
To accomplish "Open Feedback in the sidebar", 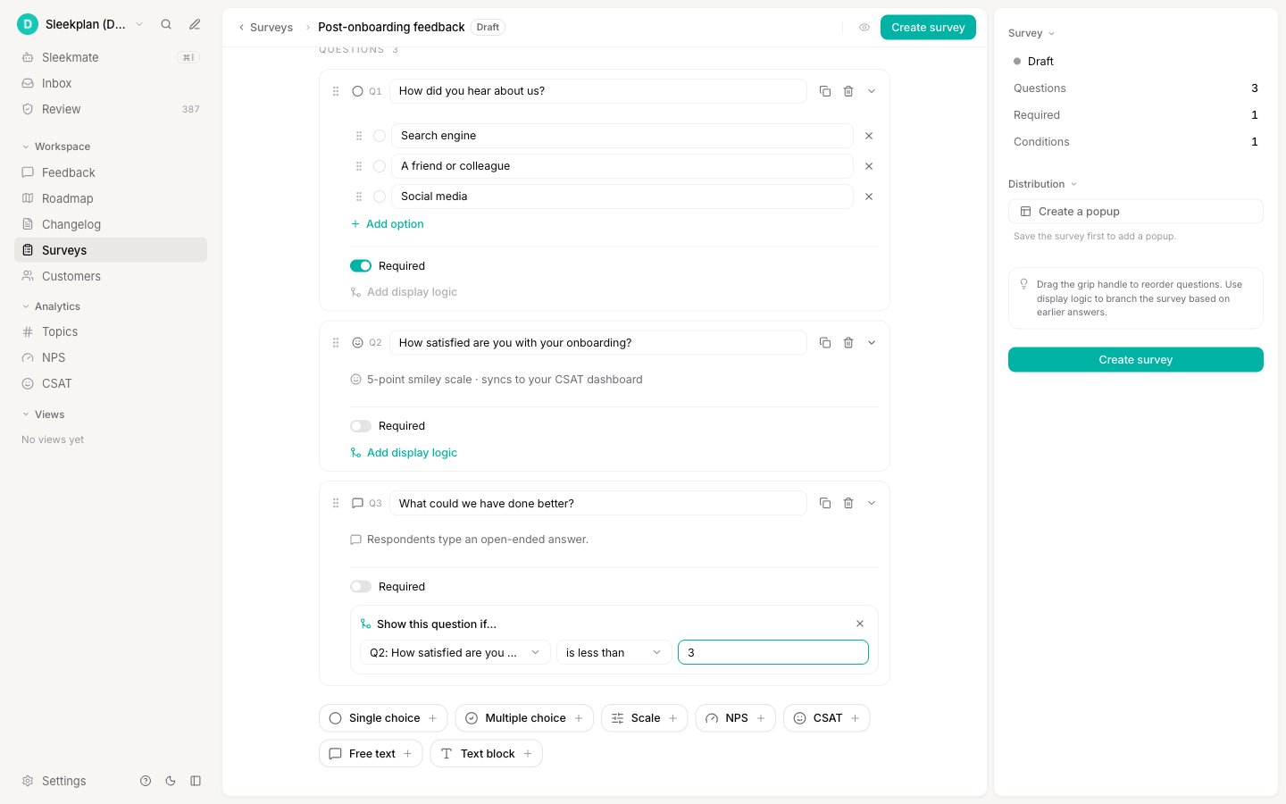I will point(111,172).
